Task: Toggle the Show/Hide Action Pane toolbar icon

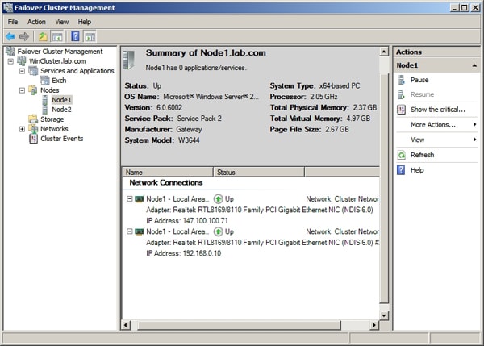Action: point(90,37)
